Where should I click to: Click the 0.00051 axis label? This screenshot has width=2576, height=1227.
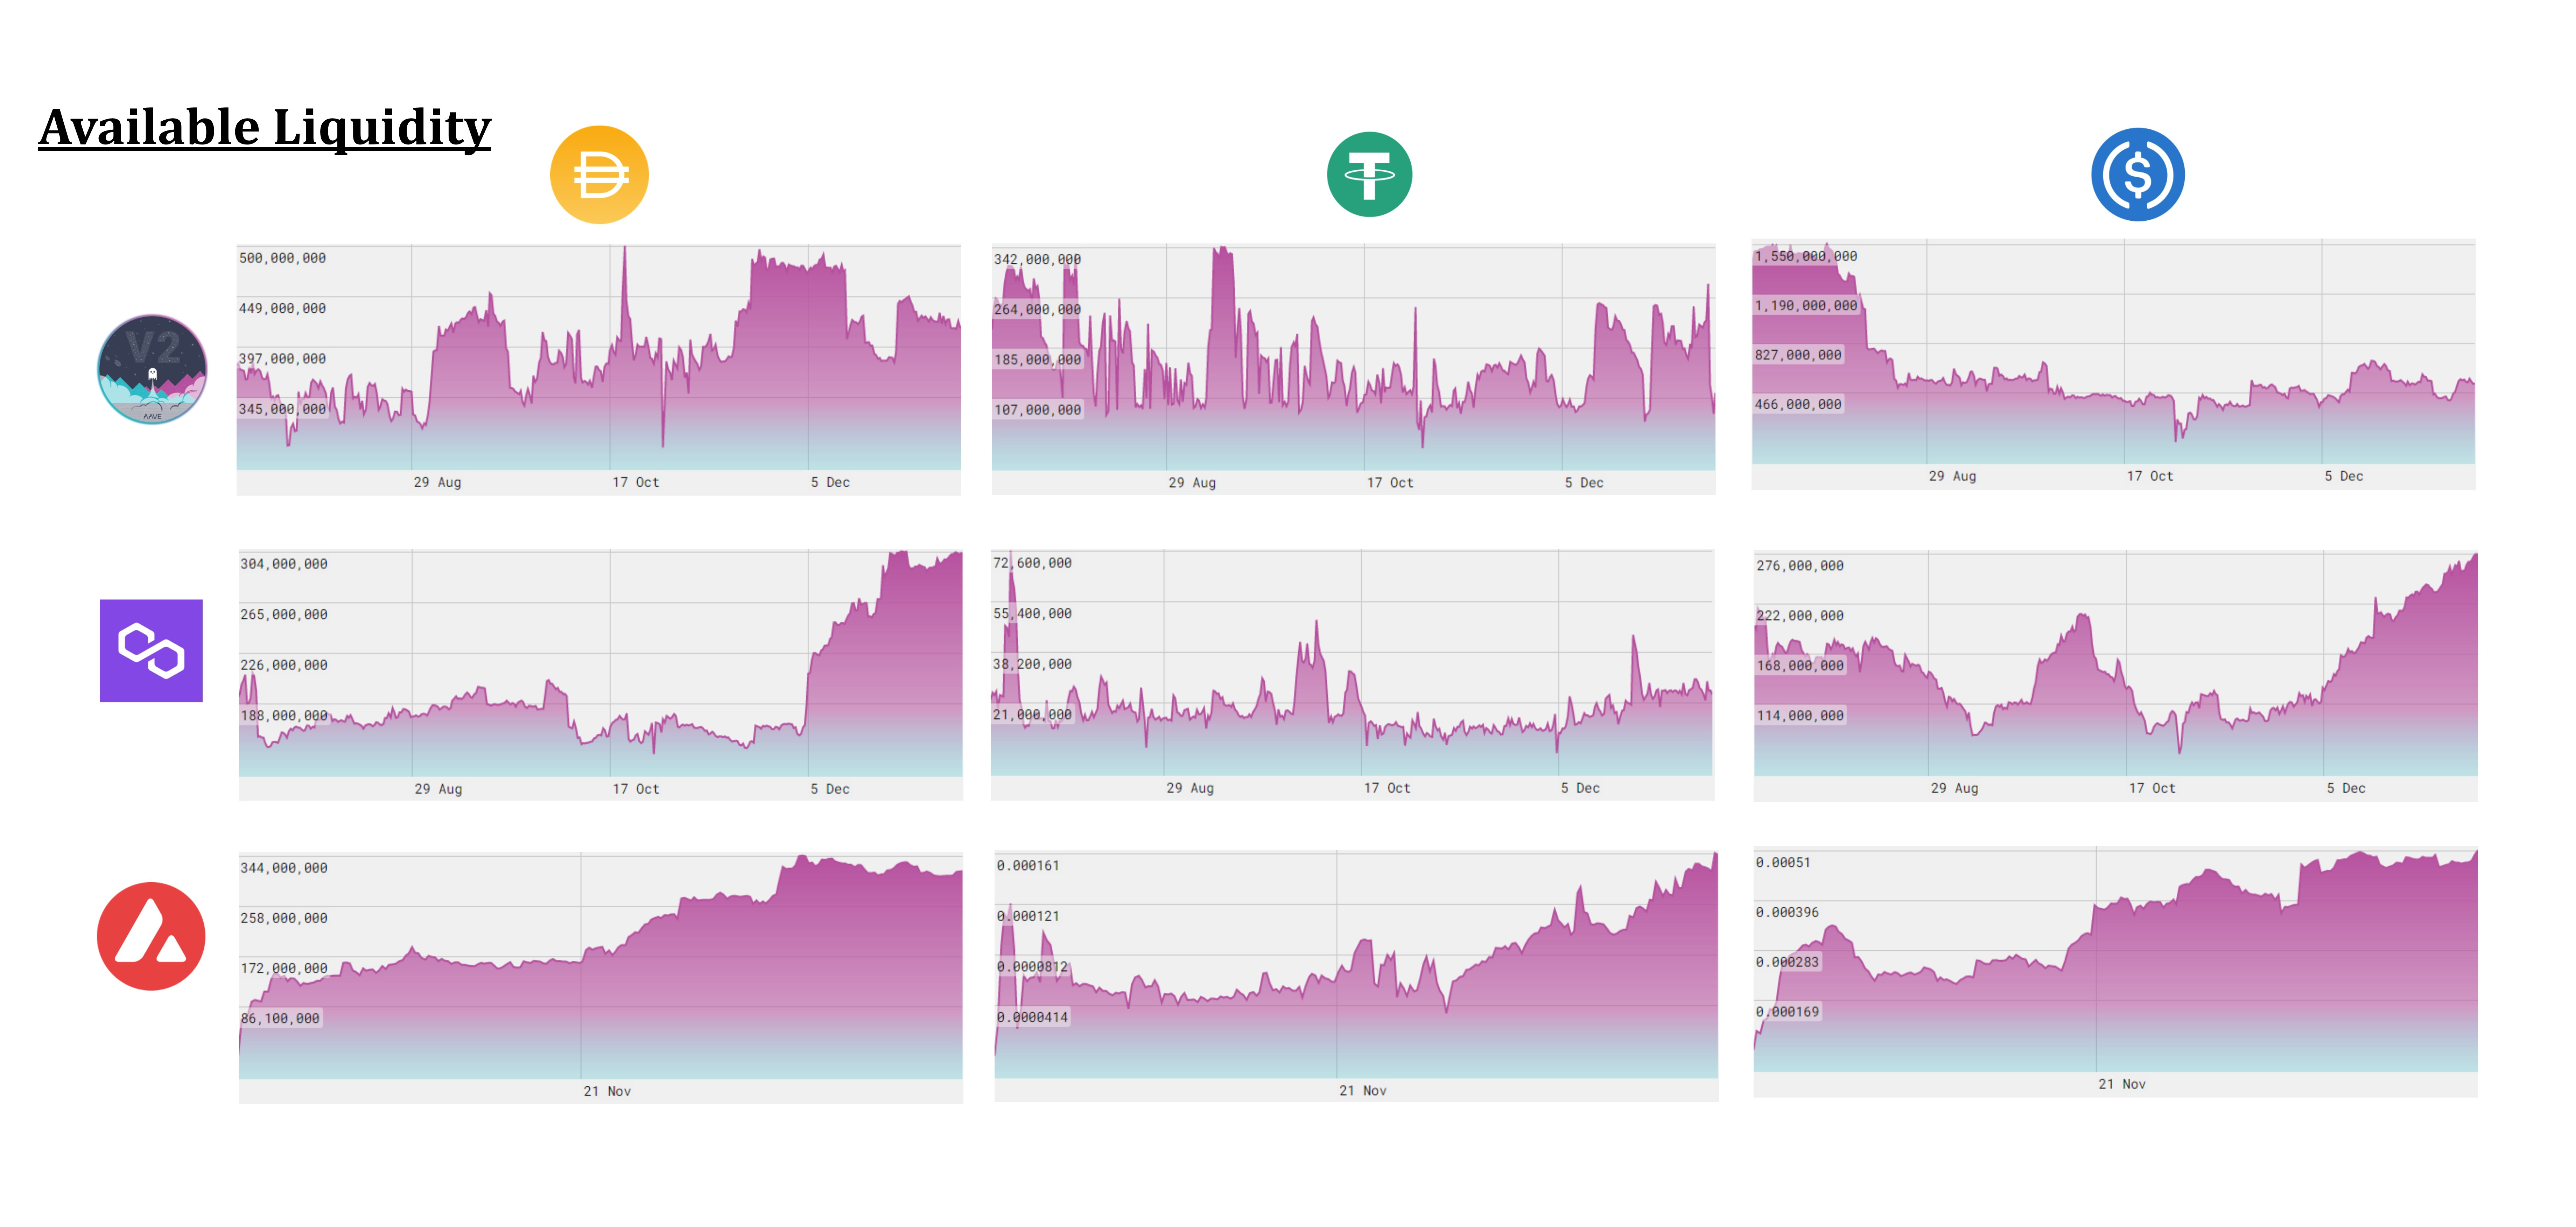pyautogui.click(x=1783, y=862)
